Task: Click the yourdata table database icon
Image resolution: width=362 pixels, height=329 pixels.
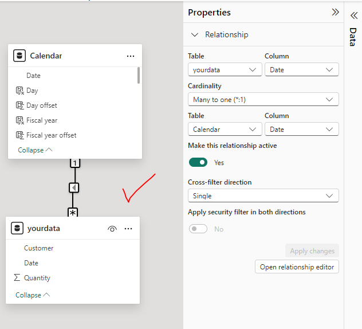Action: [17, 228]
